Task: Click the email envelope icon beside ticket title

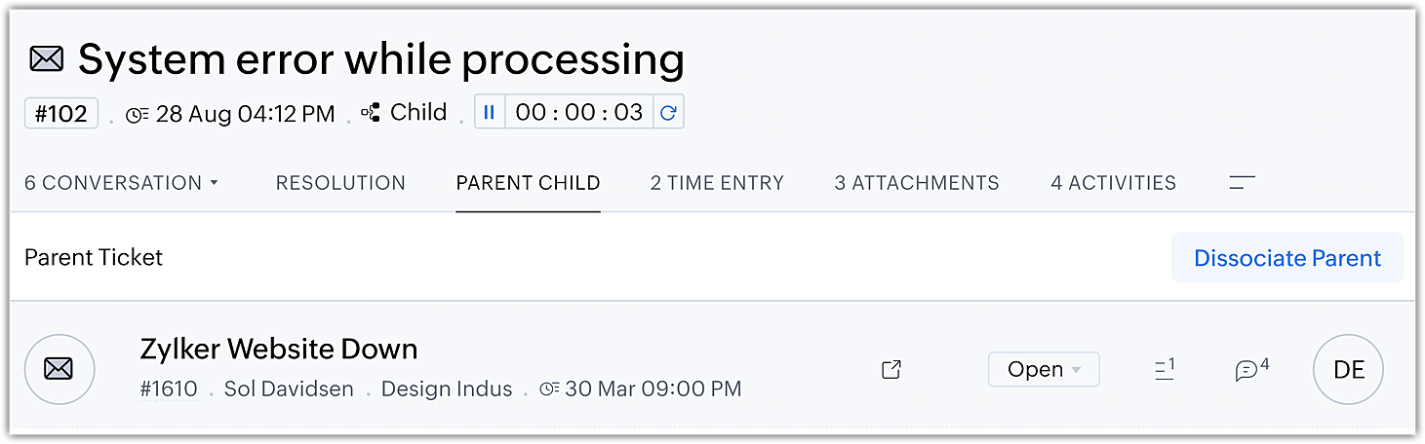Action: (x=47, y=60)
